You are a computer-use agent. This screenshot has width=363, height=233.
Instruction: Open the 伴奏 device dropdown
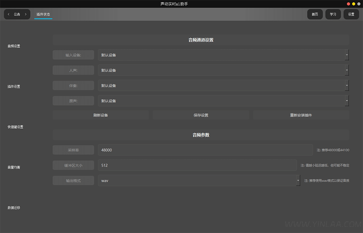tap(347, 86)
